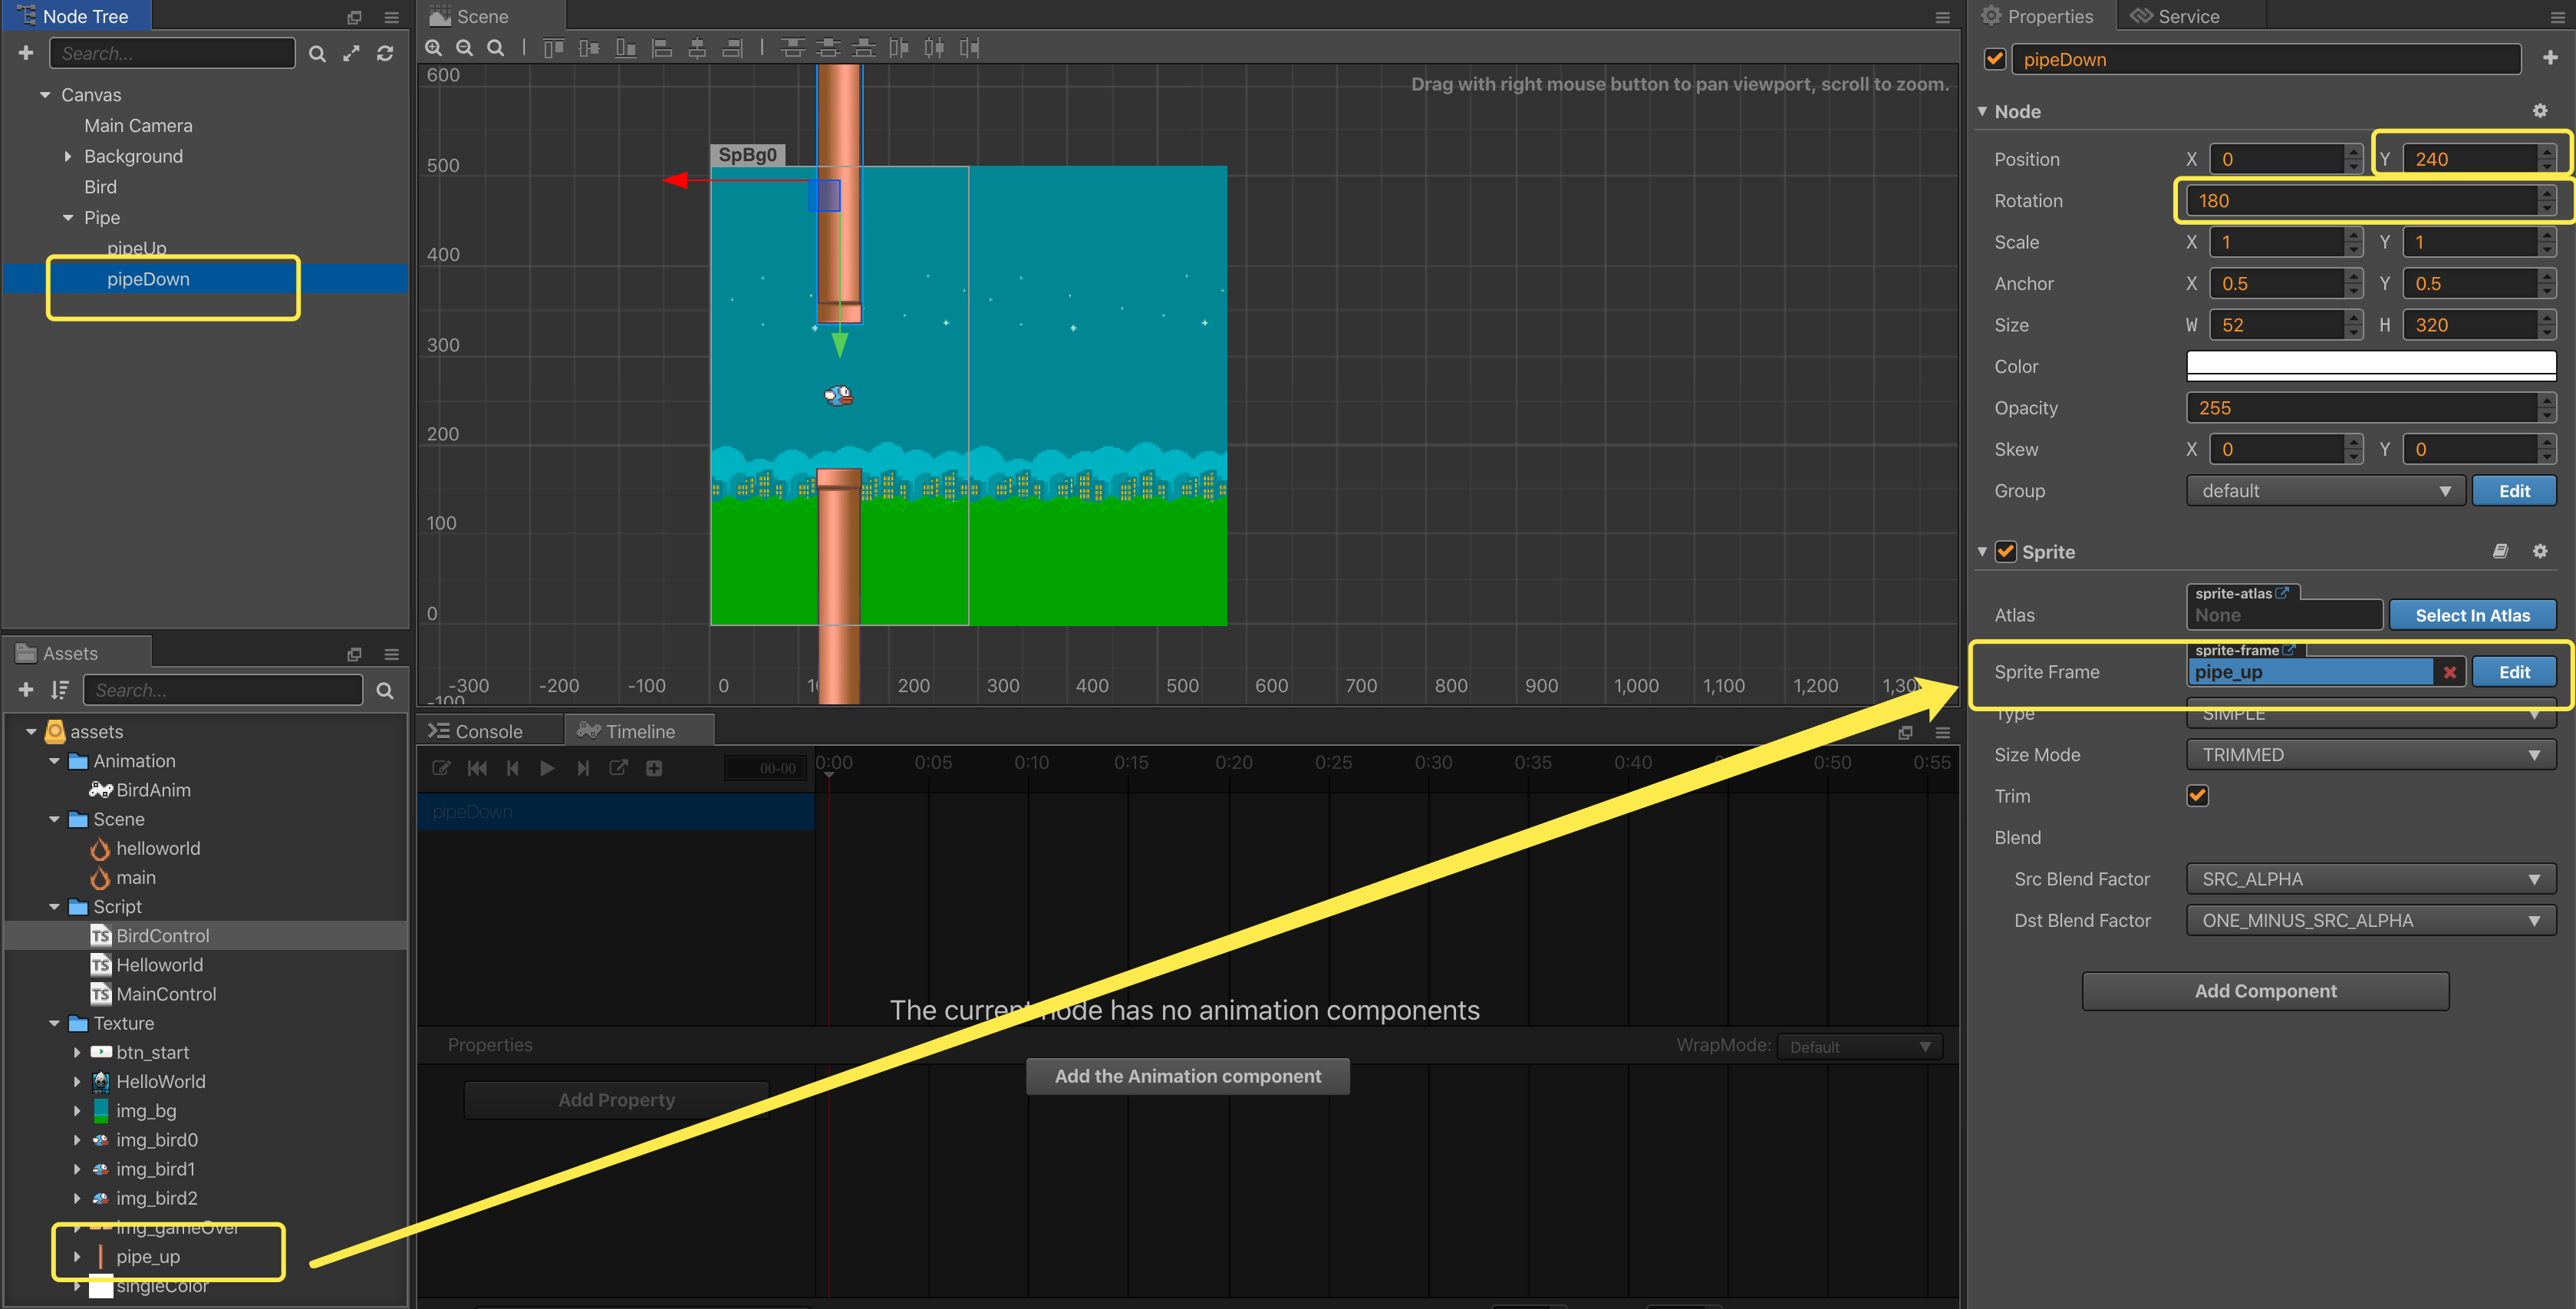
Task: Open the Size Mode TRIMMED dropdown
Action: pos(2371,755)
